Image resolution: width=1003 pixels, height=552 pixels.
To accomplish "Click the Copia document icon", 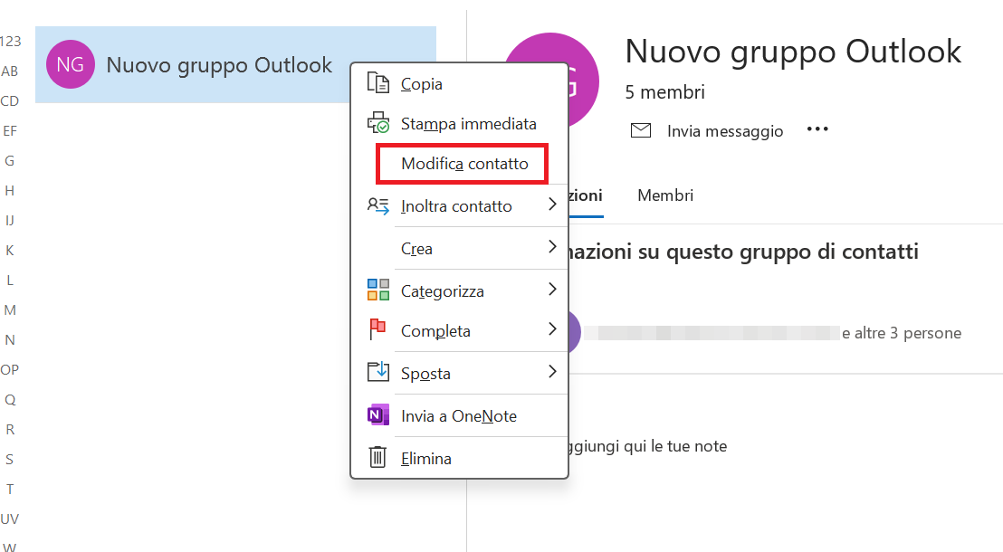I will 377,83.
